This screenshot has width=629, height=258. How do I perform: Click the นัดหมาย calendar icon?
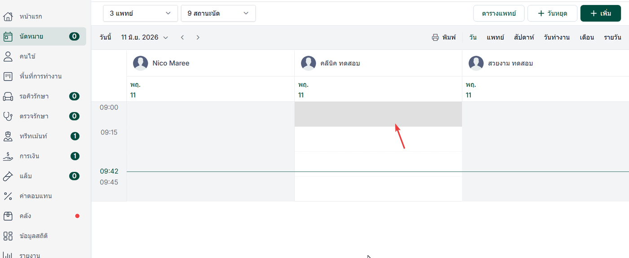(8, 36)
